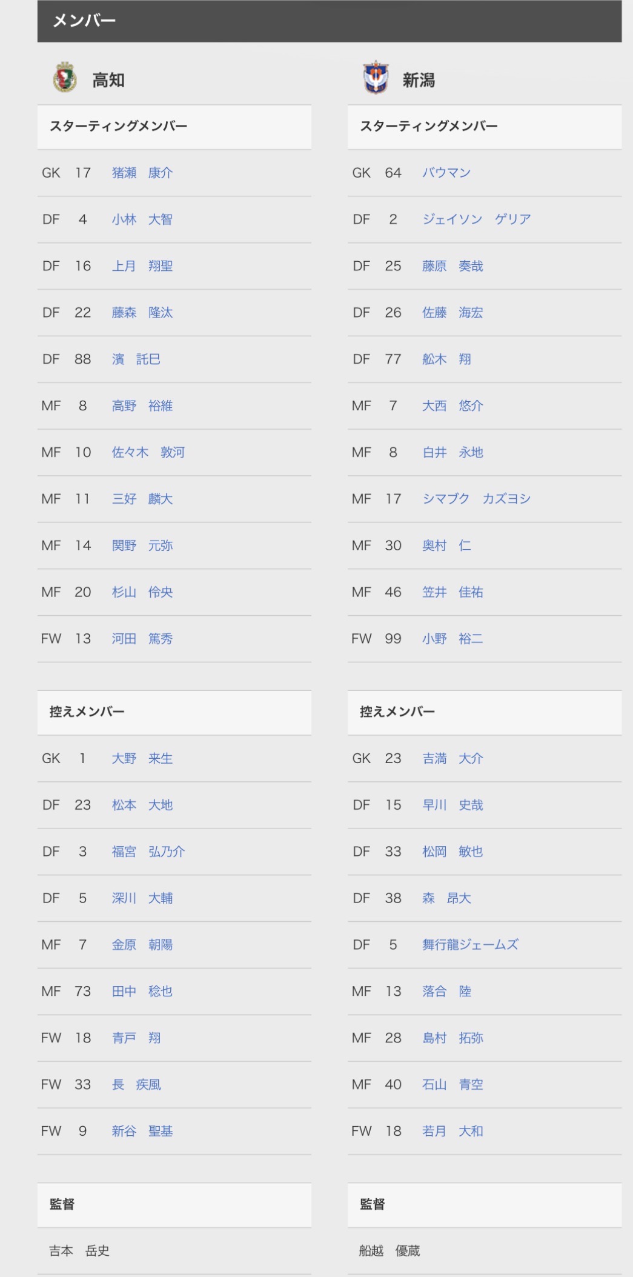This screenshot has height=1277, width=633.
Task: Click 高知 team name heading
Action: [x=108, y=80]
